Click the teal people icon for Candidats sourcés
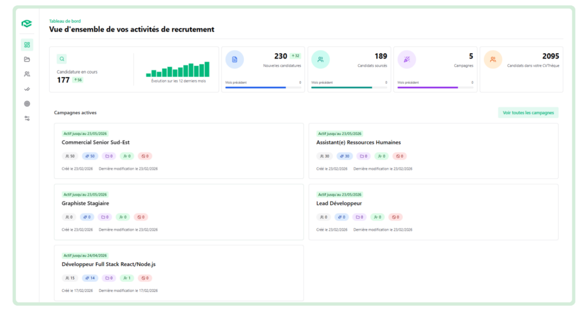This screenshot has height=311, width=588. (320, 59)
